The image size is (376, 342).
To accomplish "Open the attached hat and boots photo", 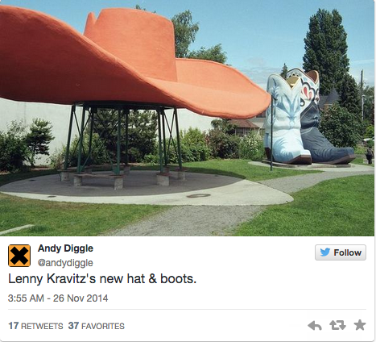I will click(187, 118).
